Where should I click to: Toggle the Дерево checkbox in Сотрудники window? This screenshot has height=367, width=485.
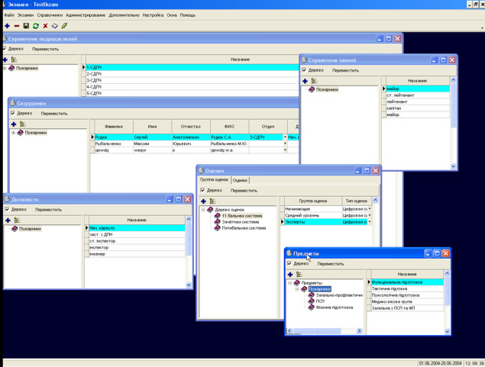tap(12, 113)
